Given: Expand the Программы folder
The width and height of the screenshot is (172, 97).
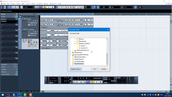Looking at the screenshot, I should [75, 41].
